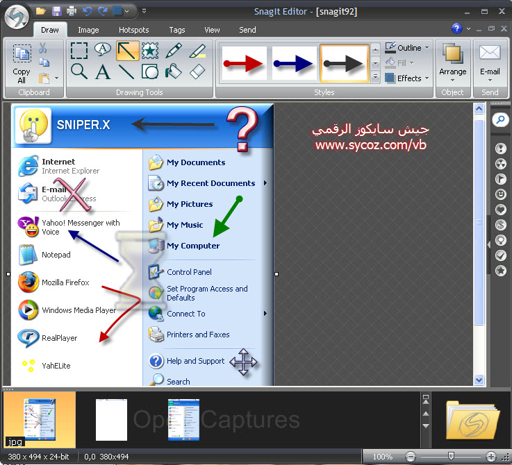The height and width of the screenshot is (465, 512).
Task: Toggle the radiation symbol flag
Action: 500,164
